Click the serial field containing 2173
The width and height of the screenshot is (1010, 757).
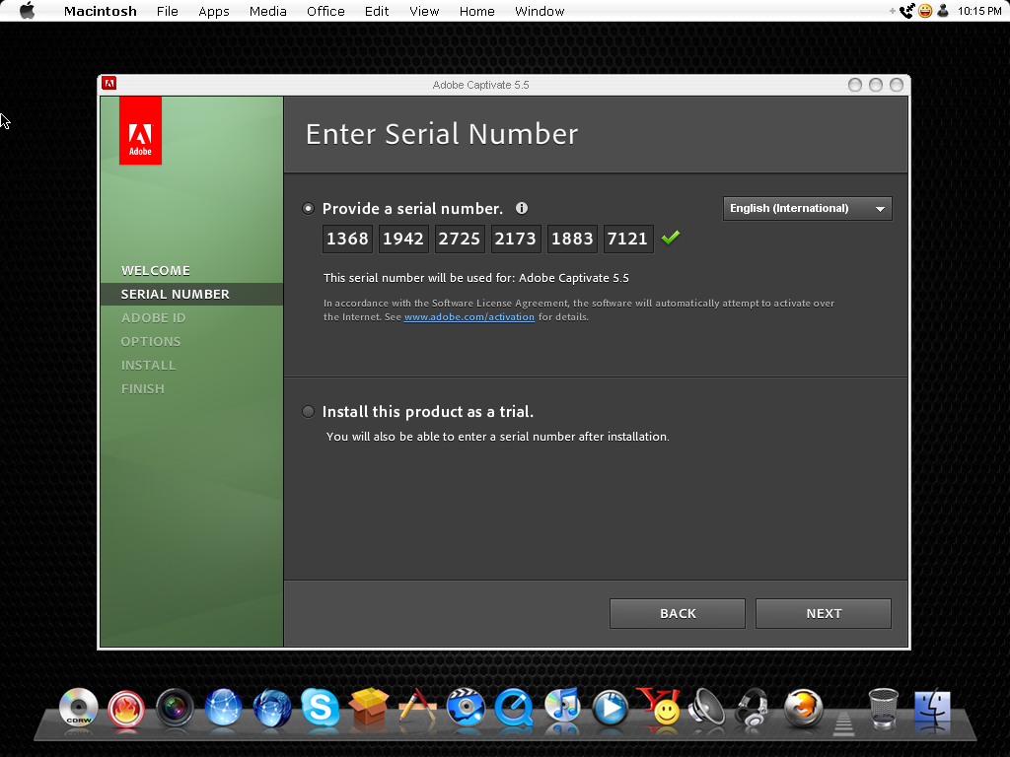coord(516,239)
